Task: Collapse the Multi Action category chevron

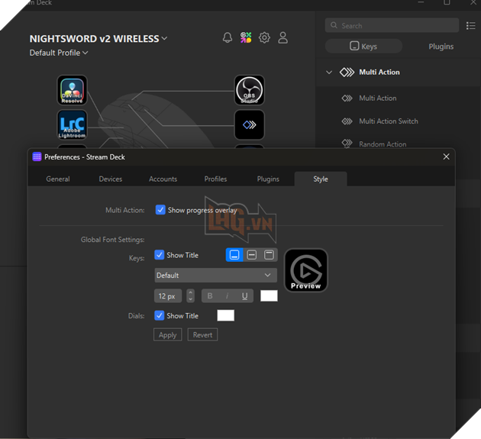Action: coord(329,73)
